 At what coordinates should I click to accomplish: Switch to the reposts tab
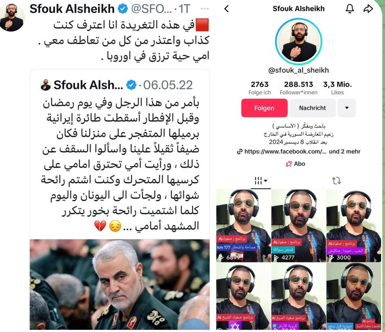coord(337,181)
